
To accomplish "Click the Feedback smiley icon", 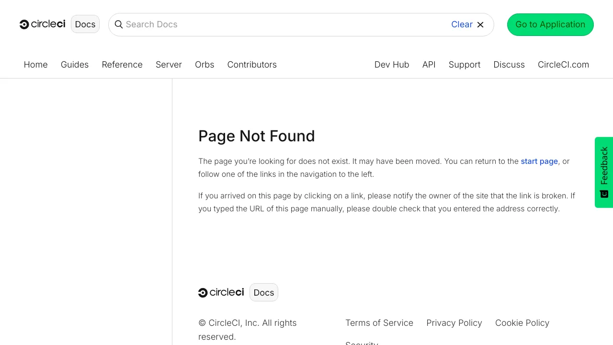I will click(x=604, y=194).
